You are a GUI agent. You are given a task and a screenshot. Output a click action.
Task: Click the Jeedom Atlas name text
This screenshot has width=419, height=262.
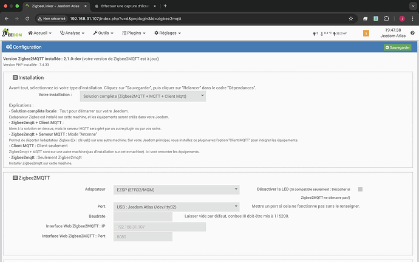click(393, 36)
